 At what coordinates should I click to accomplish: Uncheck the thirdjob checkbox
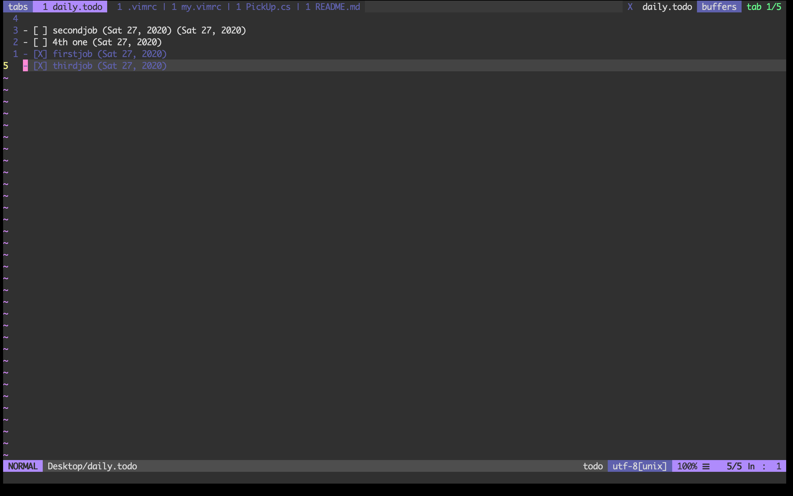coord(40,66)
